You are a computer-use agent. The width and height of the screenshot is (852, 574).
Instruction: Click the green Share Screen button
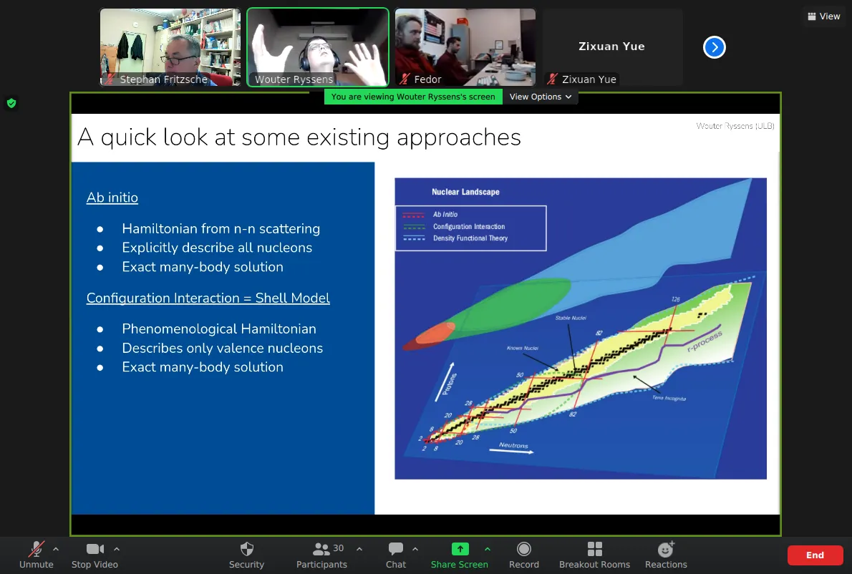[x=460, y=555]
